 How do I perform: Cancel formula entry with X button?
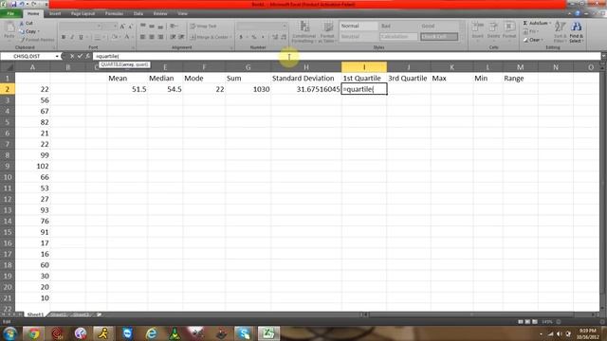(x=72, y=56)
